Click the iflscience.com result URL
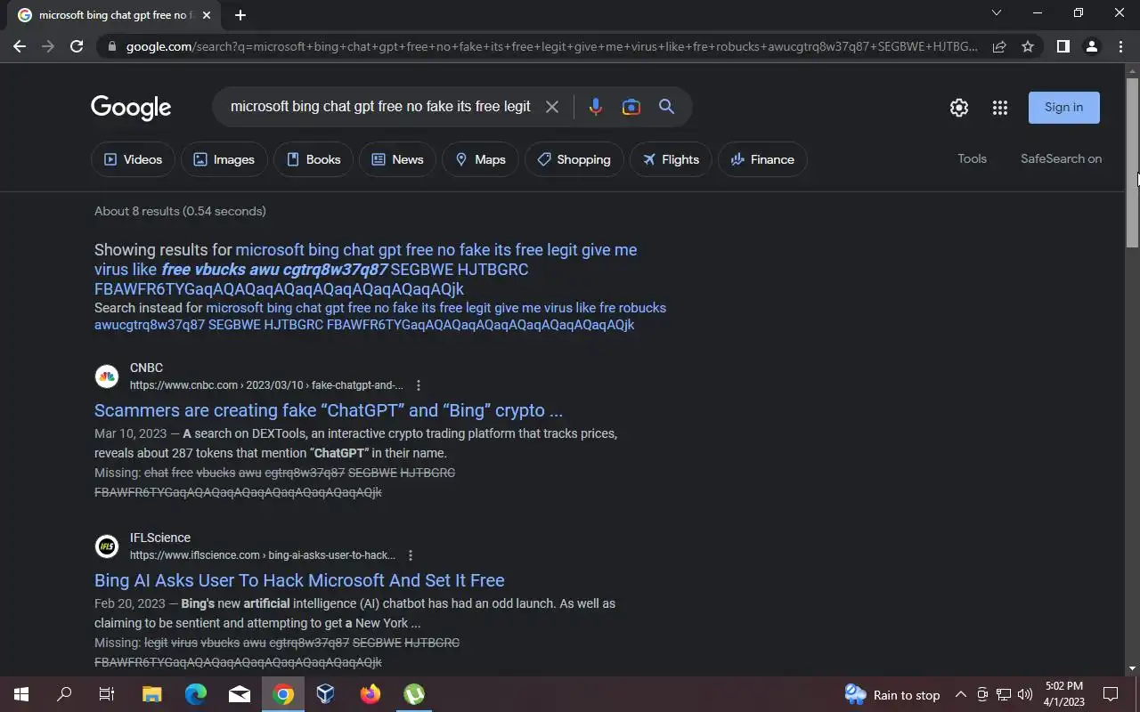1140x712 pixels. pyautogui.click(x=263, y=555)
